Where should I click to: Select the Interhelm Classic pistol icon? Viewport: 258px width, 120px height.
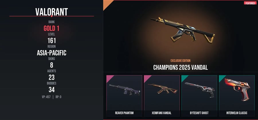[237, 90]
